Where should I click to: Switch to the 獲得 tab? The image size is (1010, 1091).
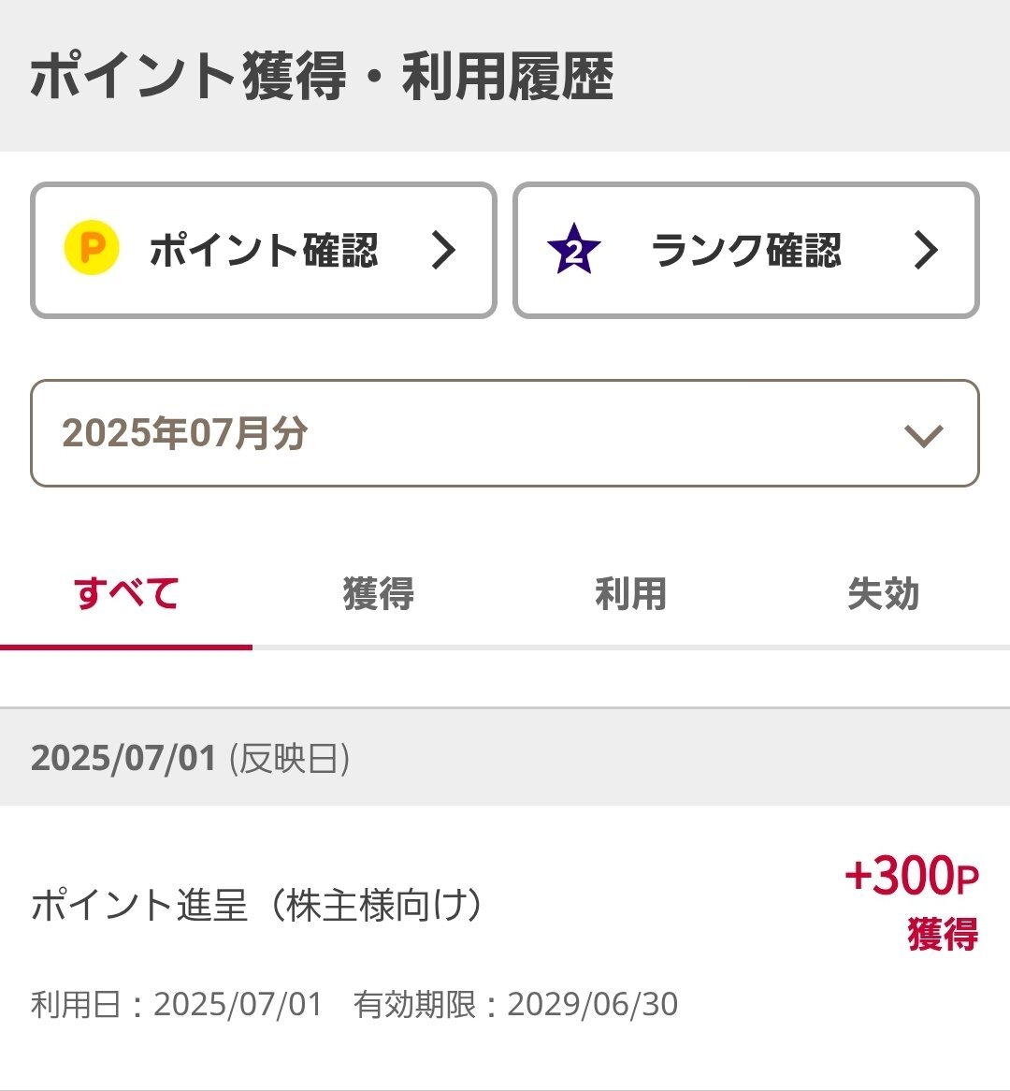(x=379, y=595)
